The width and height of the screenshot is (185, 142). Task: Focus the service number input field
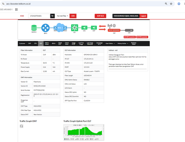[x=39, y=16]
